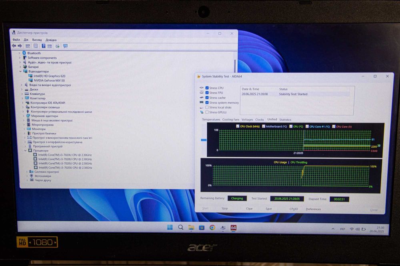Toggle CPU Core #1 (°C) graph checkbox
The width and height of the screenshot is (400, 266).
[x=307, y=126]
